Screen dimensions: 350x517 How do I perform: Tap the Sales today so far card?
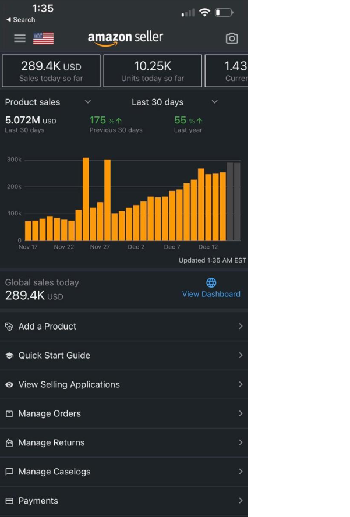pos(51,71)
